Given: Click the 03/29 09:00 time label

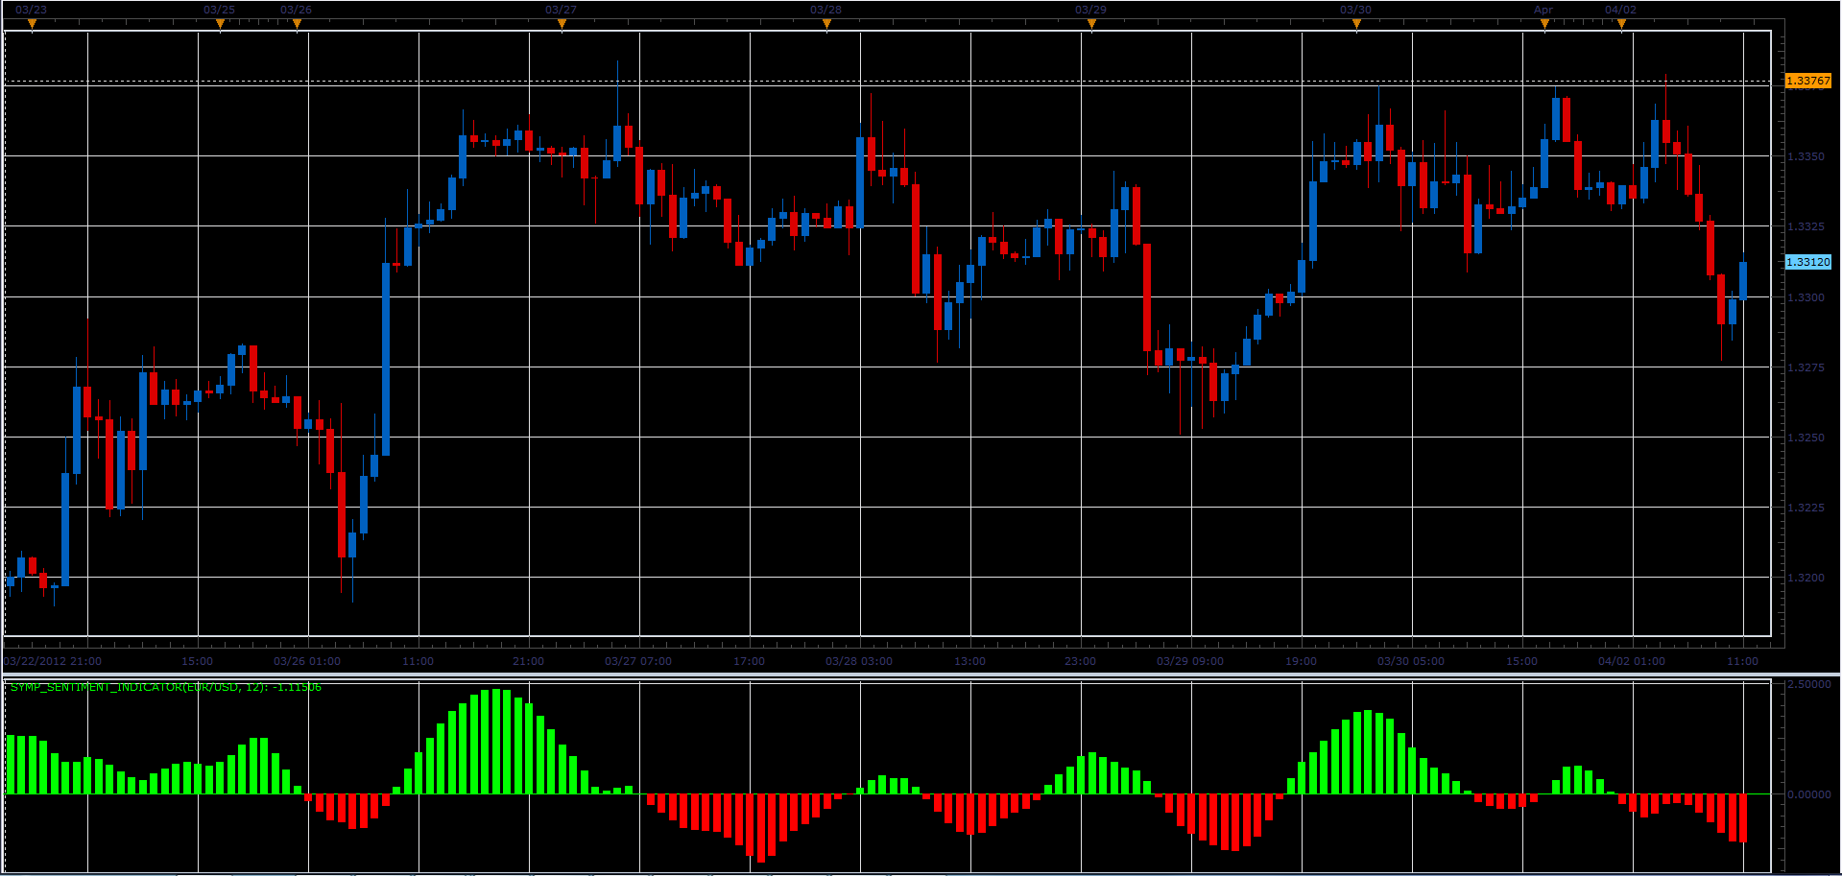Looking at the screenshot, I should tap(1190, 661).
